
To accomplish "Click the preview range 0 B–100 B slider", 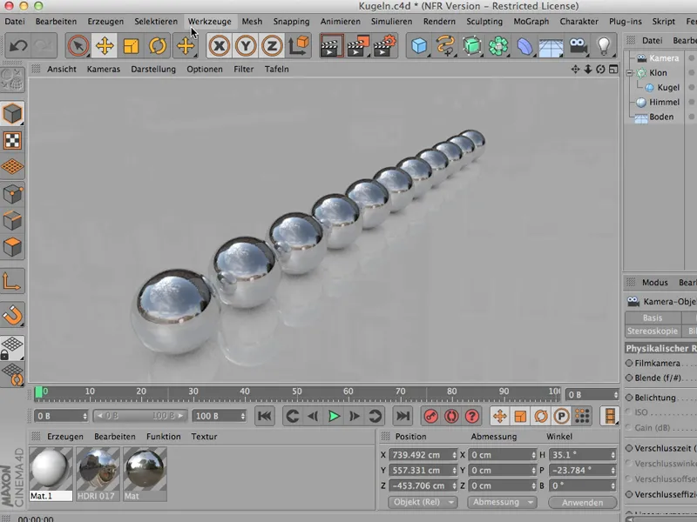I will coord(140,416).
